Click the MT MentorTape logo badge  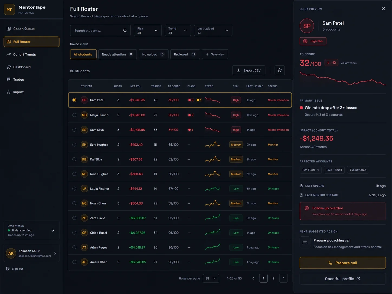coord(9,9)
